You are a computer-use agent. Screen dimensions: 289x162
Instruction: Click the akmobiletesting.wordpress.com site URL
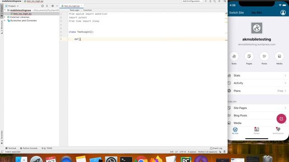click(x=256, y=45)
